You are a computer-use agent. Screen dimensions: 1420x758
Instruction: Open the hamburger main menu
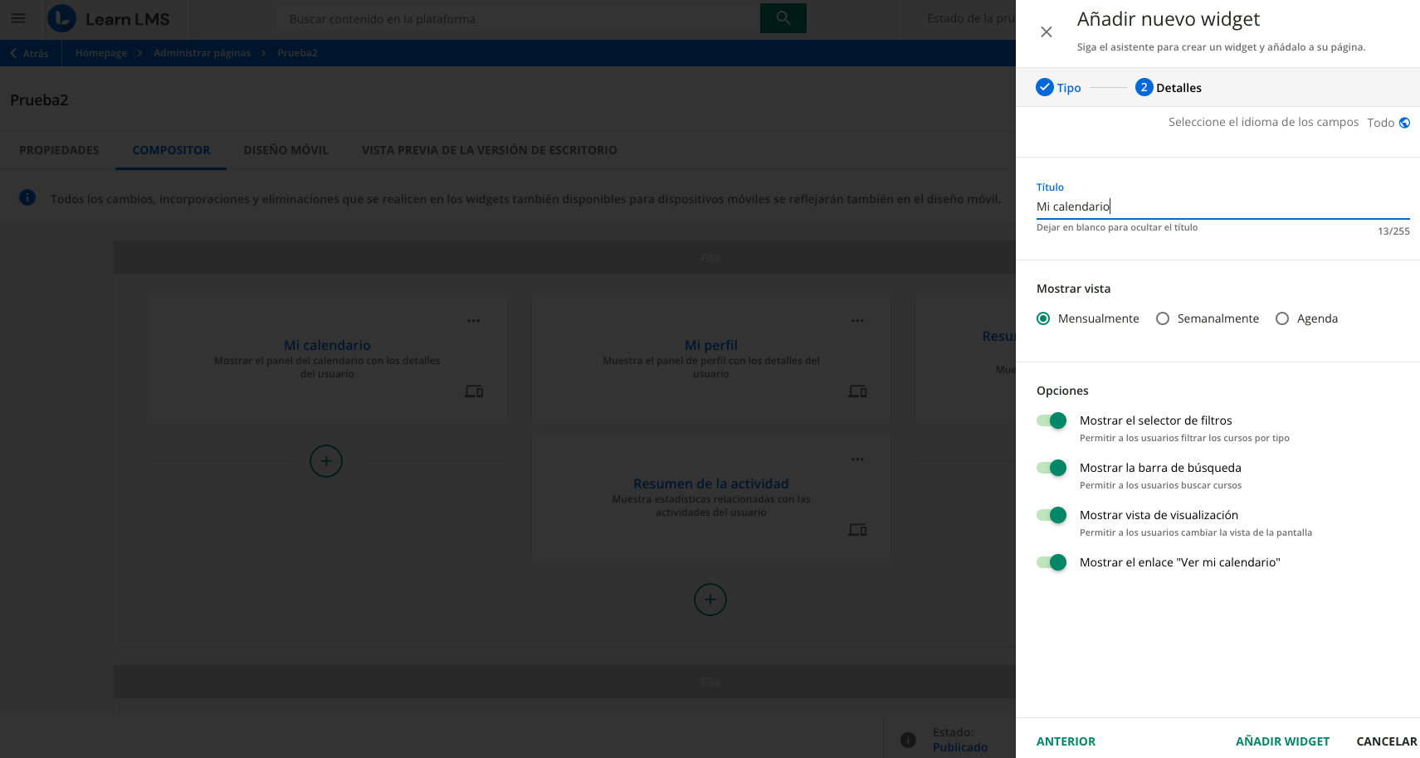point(18,18)
